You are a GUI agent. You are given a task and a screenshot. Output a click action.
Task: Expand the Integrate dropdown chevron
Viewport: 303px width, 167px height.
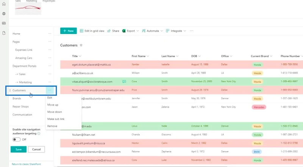185,31
